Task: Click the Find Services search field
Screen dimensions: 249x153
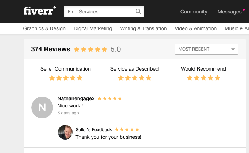Action: [99, 12]
